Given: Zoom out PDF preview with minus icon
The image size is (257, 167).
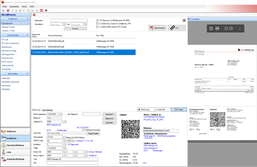Looking at the screenshot, I should (226, 28).
